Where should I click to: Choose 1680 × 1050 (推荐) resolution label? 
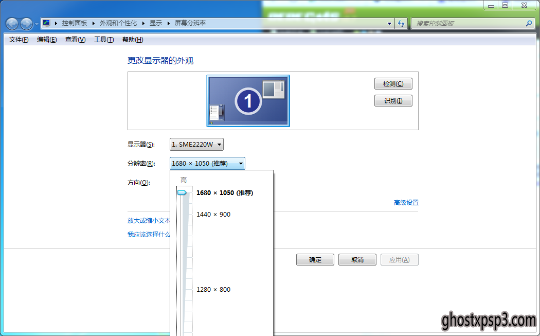click(225, 192)
